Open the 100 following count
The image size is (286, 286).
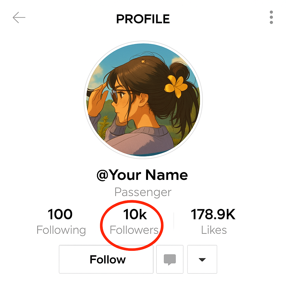pyautogui.click(x=60, y=214)
